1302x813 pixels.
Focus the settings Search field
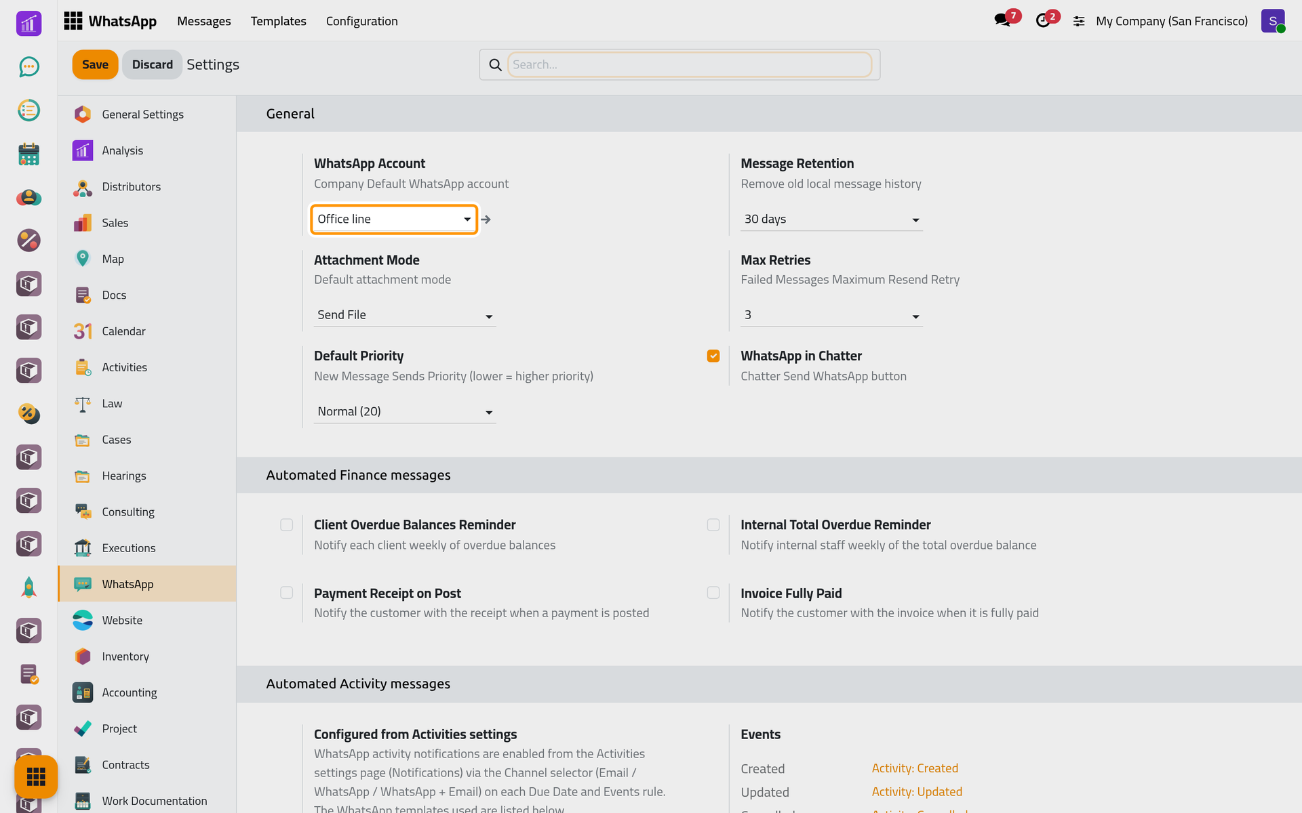(x=690, y=64)
